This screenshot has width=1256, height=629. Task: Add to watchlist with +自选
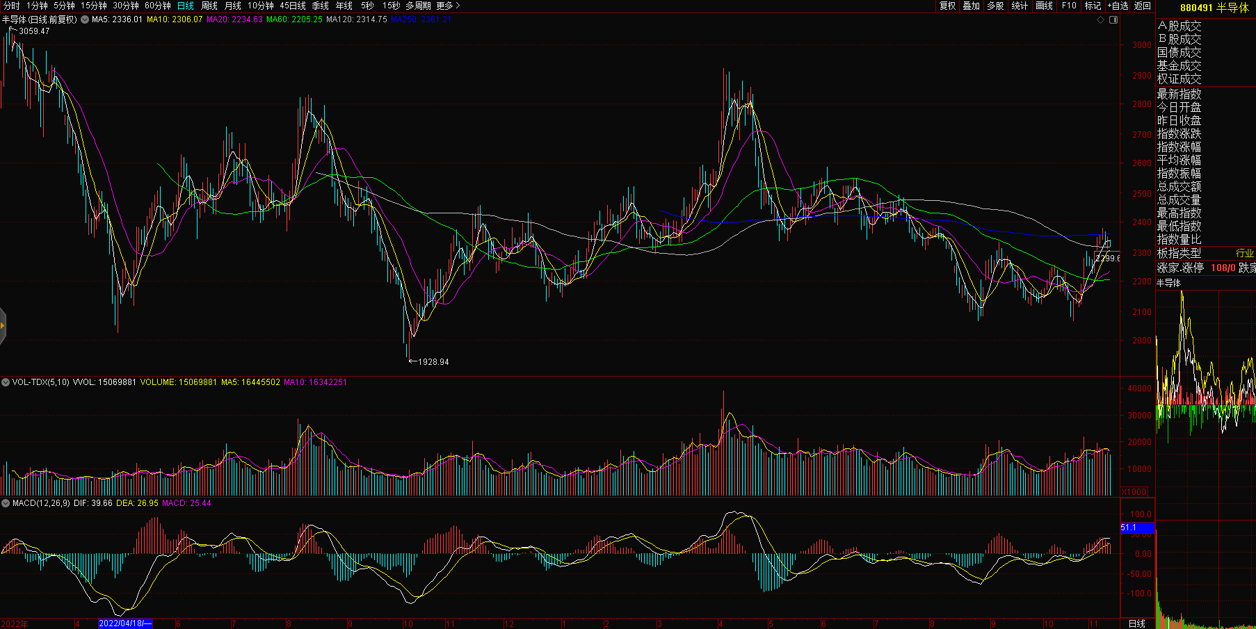(x=1118, y=6)
